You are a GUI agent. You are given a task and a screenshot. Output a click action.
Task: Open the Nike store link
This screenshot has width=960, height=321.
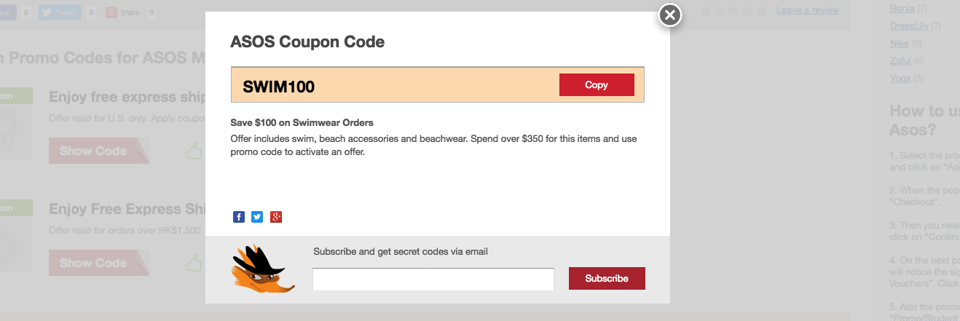point(900,44)
